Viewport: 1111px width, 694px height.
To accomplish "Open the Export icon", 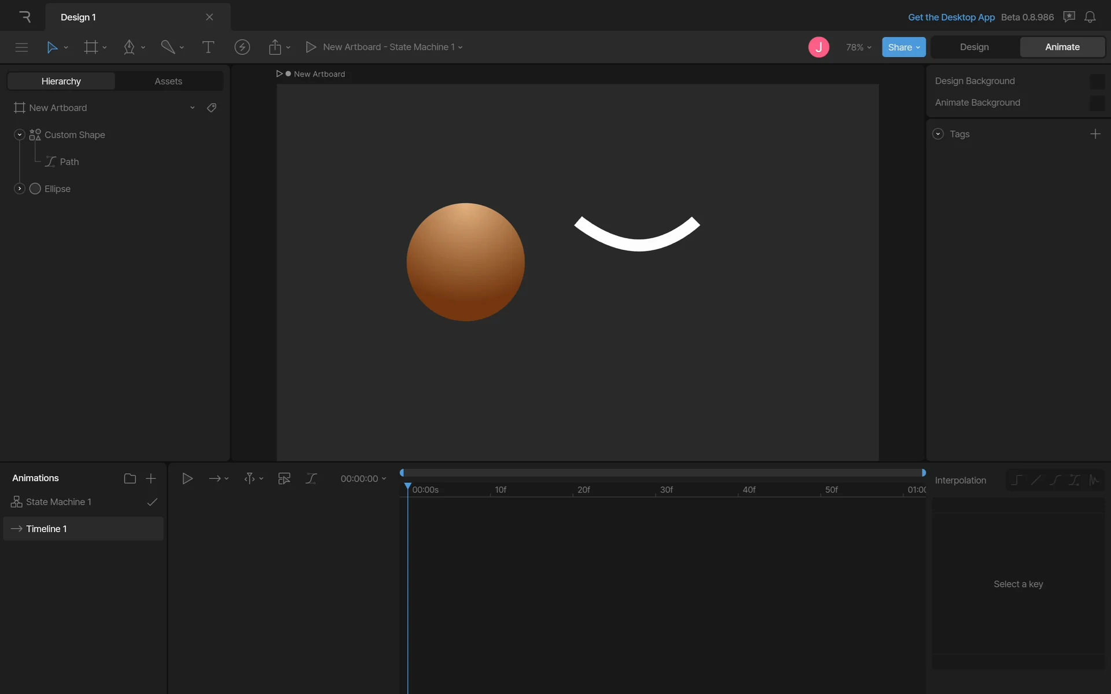I will [x=275, y=47].
